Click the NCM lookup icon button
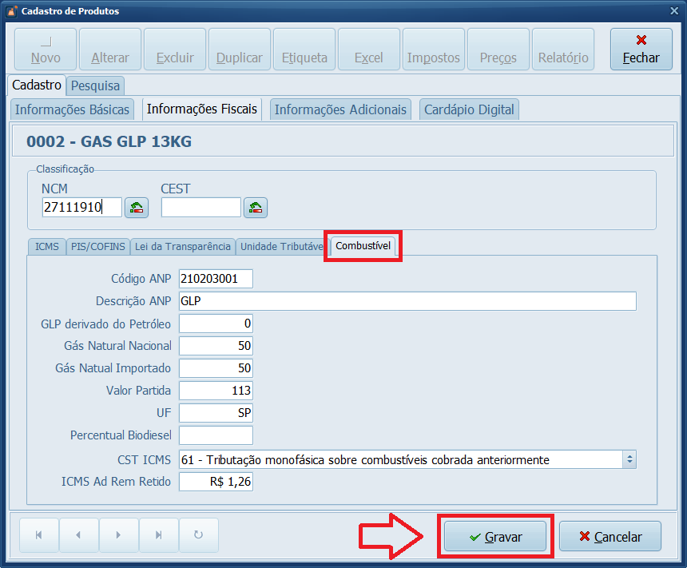Image resolution: width=687 pixels, height=568 pixels. [137, 208]
